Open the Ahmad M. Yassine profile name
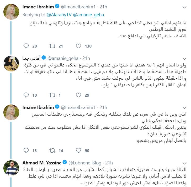191x187 pixels. 42,163
